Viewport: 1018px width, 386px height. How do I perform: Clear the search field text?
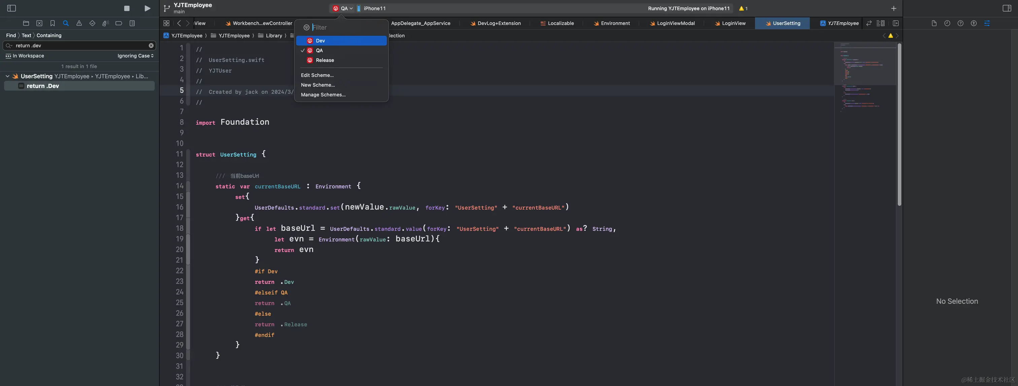coord(151,45)
